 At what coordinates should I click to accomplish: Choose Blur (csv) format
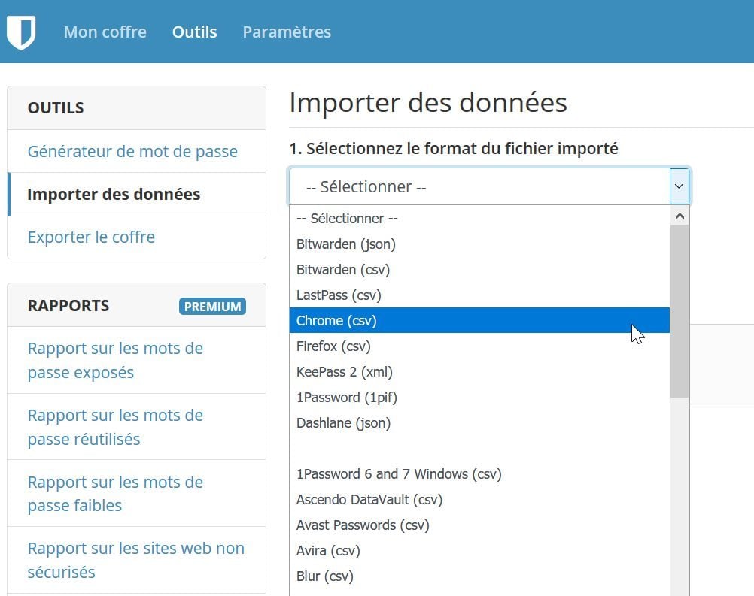479,576
